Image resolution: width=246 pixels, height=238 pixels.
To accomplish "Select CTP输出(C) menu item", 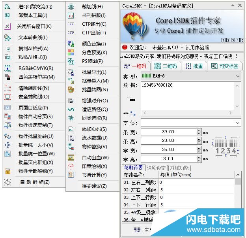I will 94,24.
